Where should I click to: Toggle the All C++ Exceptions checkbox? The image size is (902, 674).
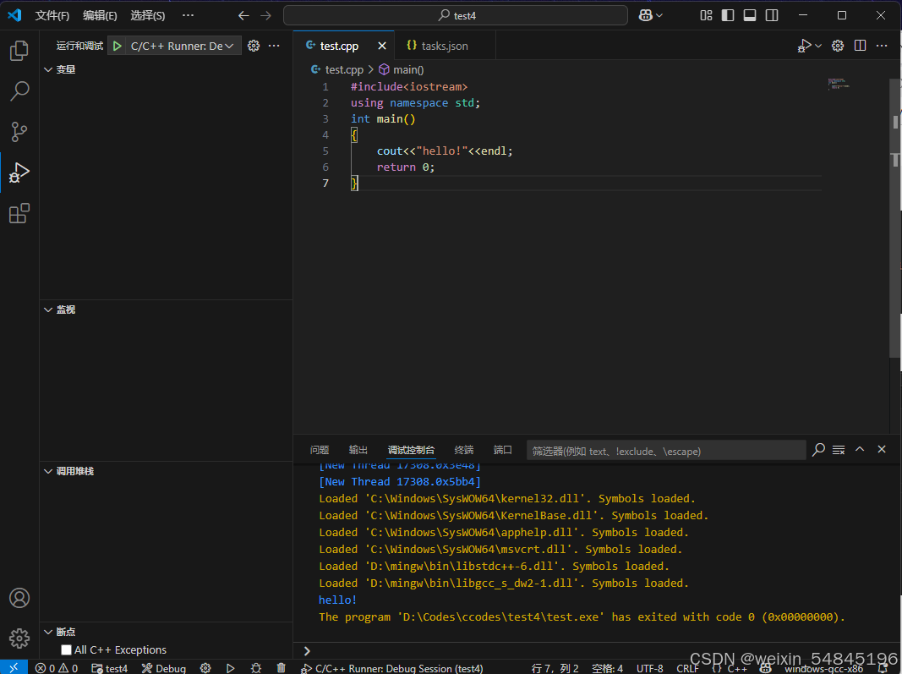pyautogui.click(x=65, y=649)
